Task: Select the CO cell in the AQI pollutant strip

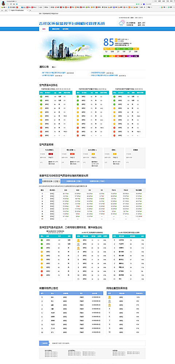Action: (124, 49)
